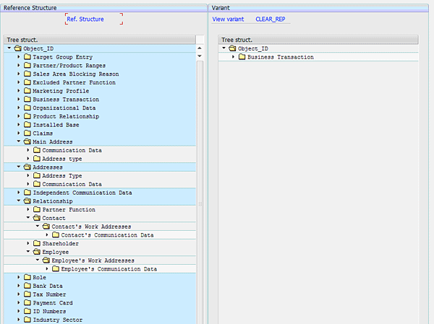Click the Object_ID folder icon in Reference Structure

[17, 48]
